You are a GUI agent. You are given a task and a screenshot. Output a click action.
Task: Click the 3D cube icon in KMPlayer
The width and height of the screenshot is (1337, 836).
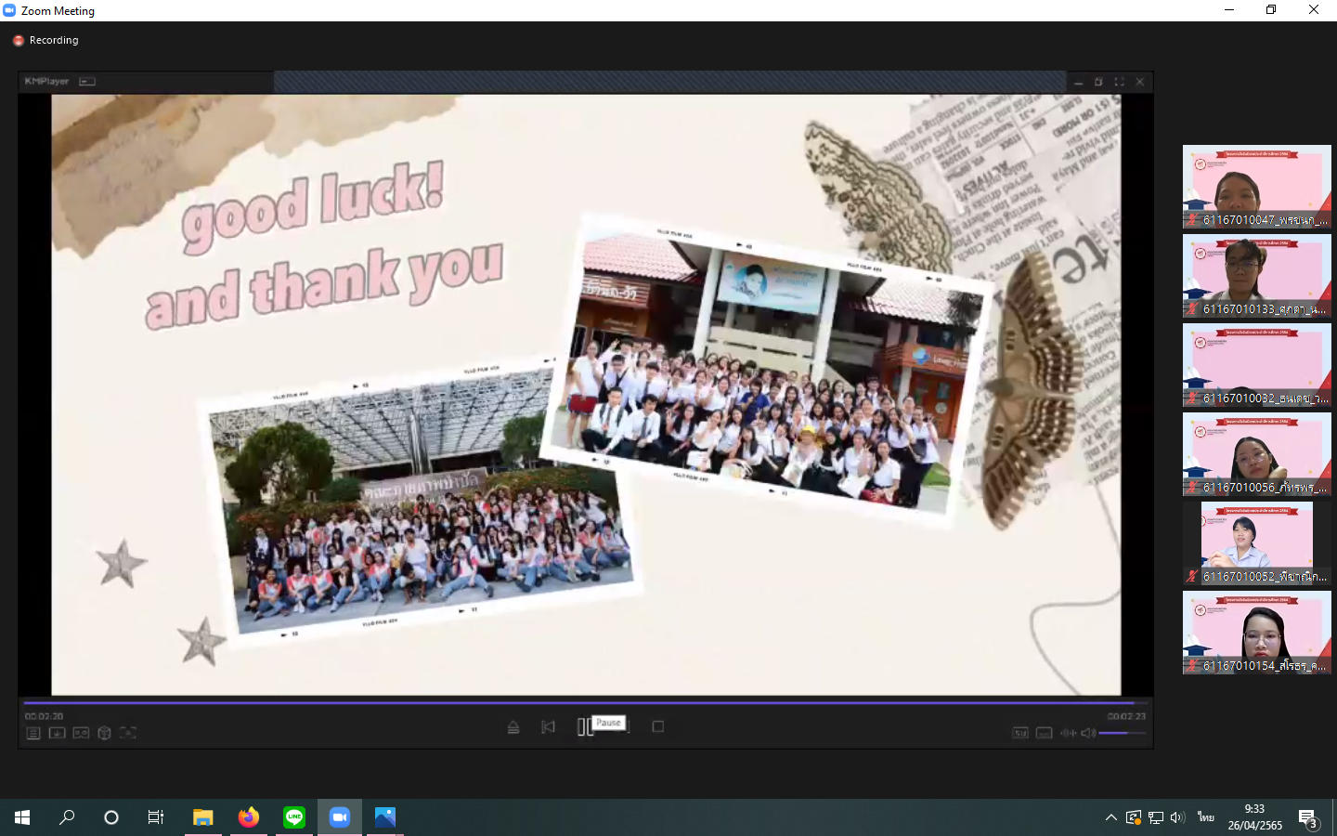104,733
